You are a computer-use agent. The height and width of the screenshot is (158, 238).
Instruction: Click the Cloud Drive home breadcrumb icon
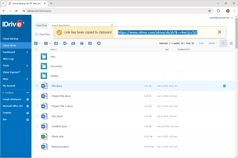pyautogui.click(x=36, y=34)
